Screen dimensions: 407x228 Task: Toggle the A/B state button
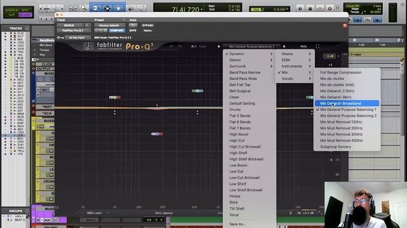pos(193,46)
